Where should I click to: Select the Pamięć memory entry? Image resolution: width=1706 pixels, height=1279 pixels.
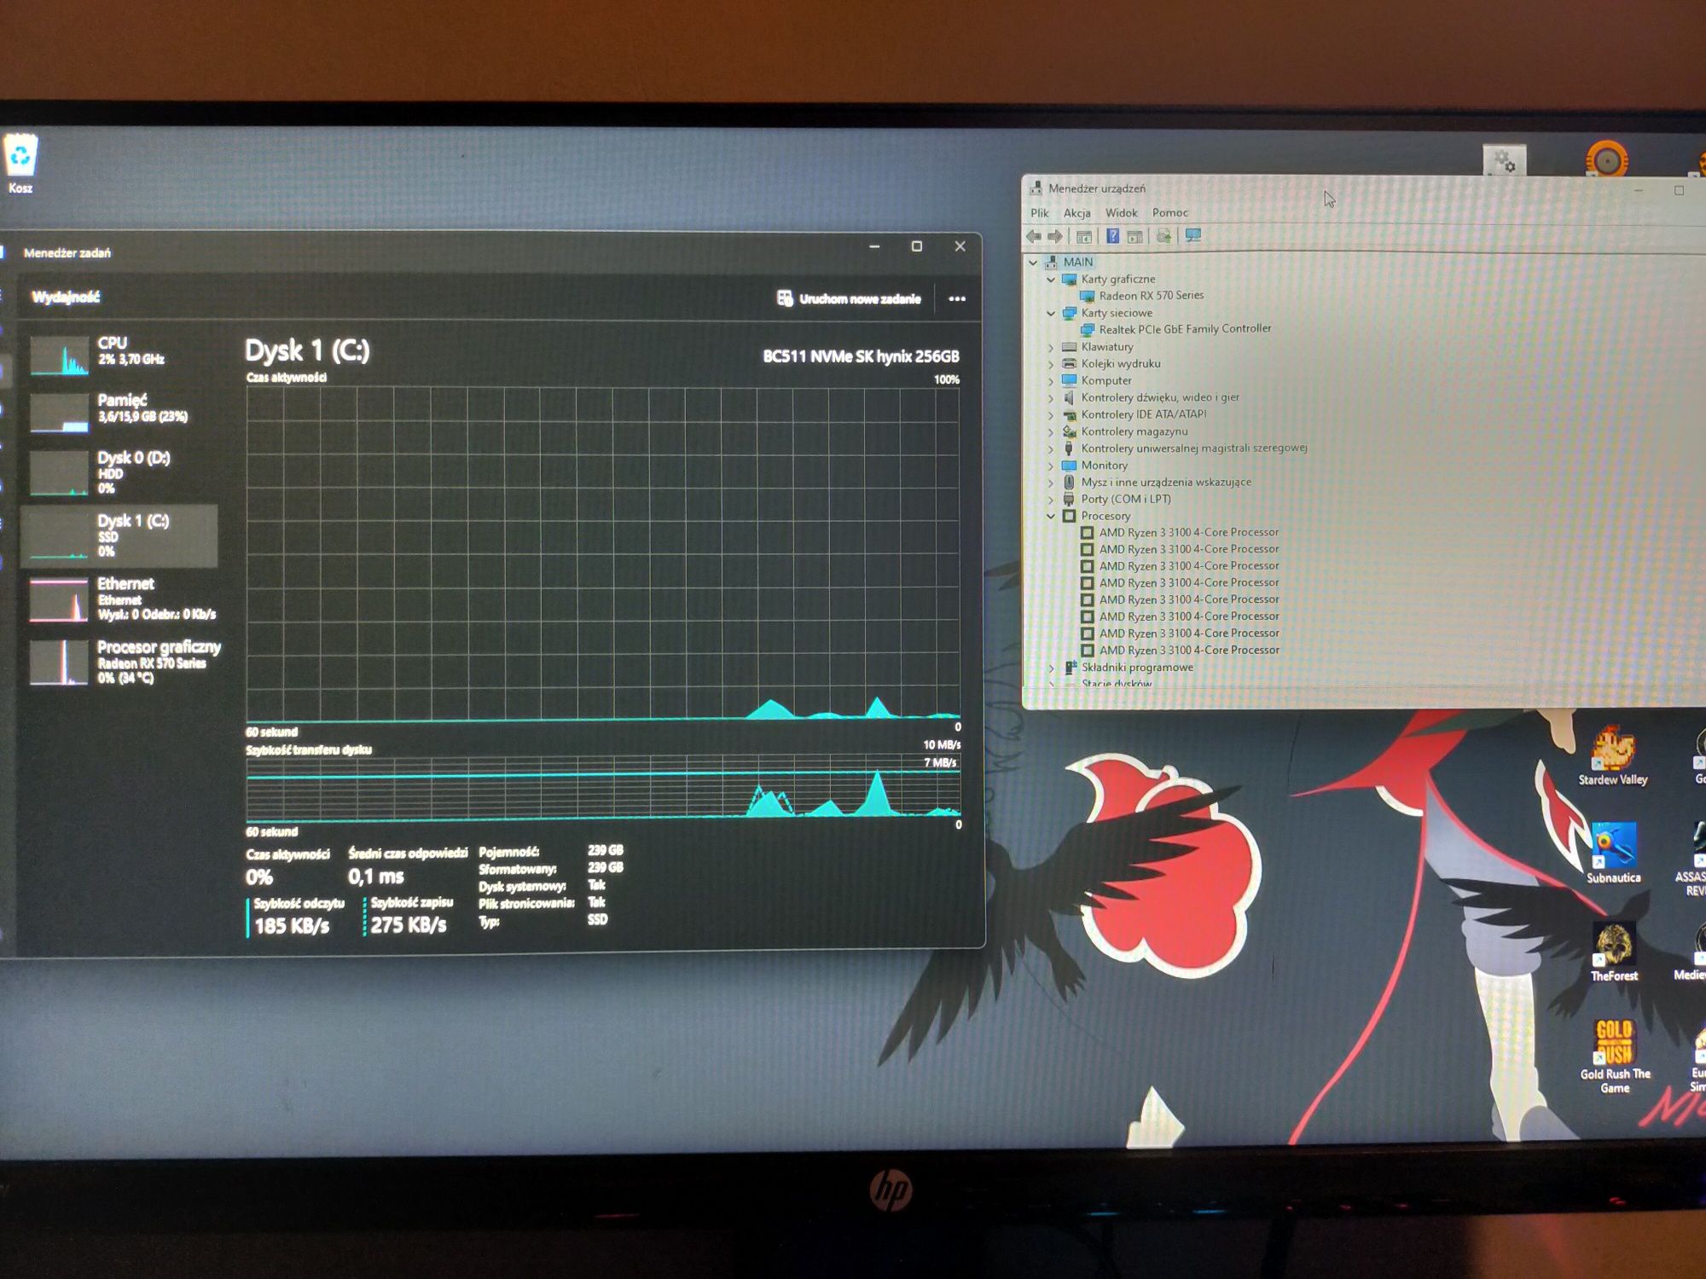click(119, 412)
